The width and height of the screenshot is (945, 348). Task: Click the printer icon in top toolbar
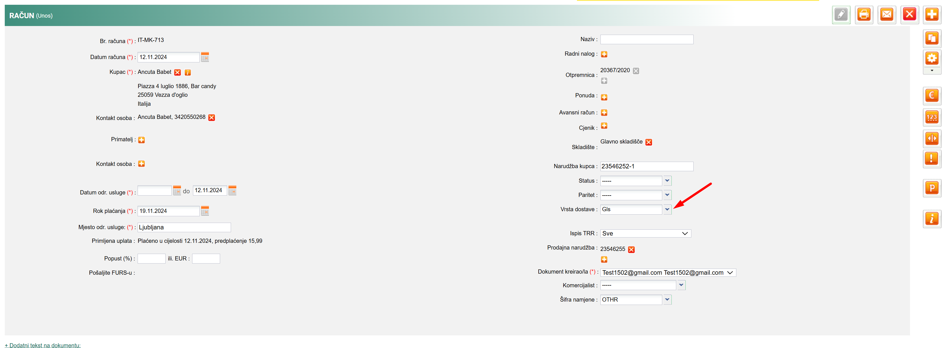(x=864, y=15)
